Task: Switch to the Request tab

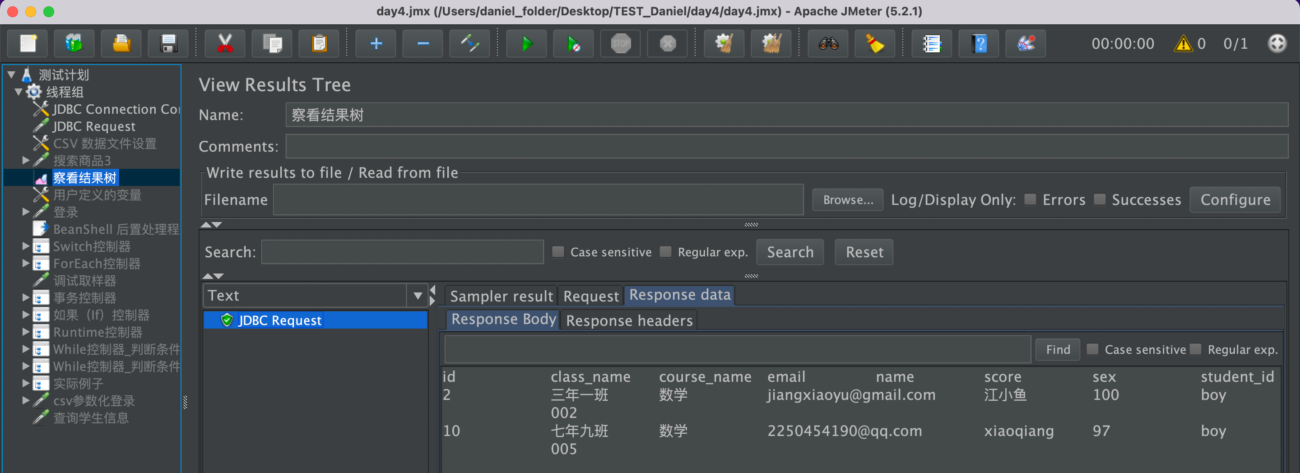Action: tap(591, 296)
